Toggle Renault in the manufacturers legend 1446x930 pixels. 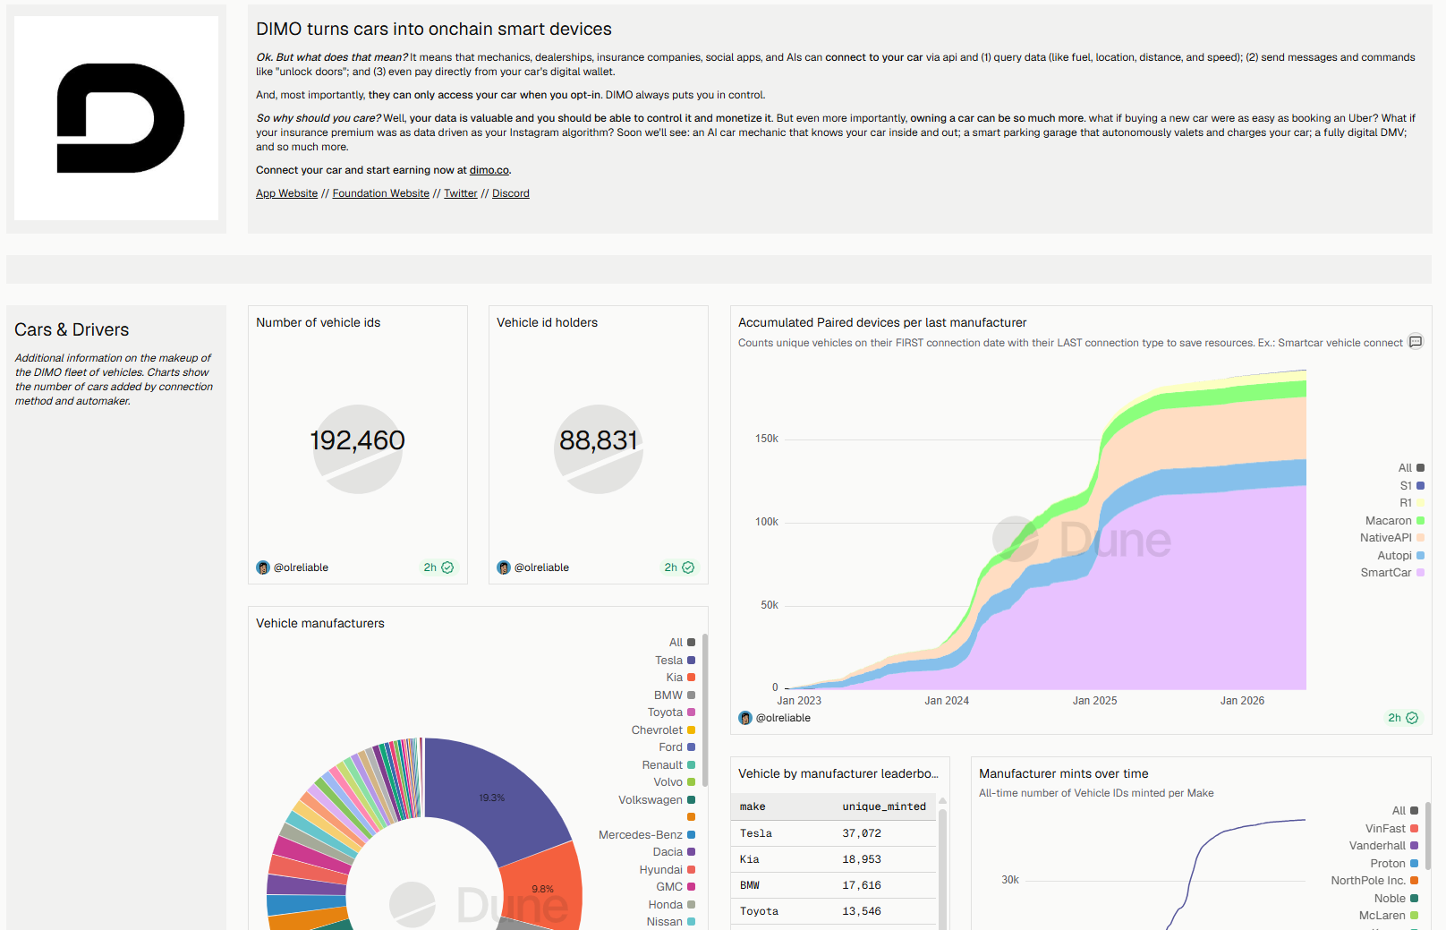[x=668, y=765]
